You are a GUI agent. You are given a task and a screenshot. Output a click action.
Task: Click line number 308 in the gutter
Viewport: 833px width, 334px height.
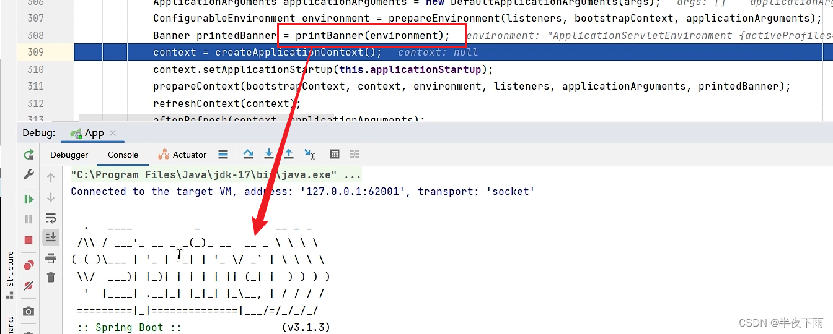pyautogui.click(x=35, y=35)
